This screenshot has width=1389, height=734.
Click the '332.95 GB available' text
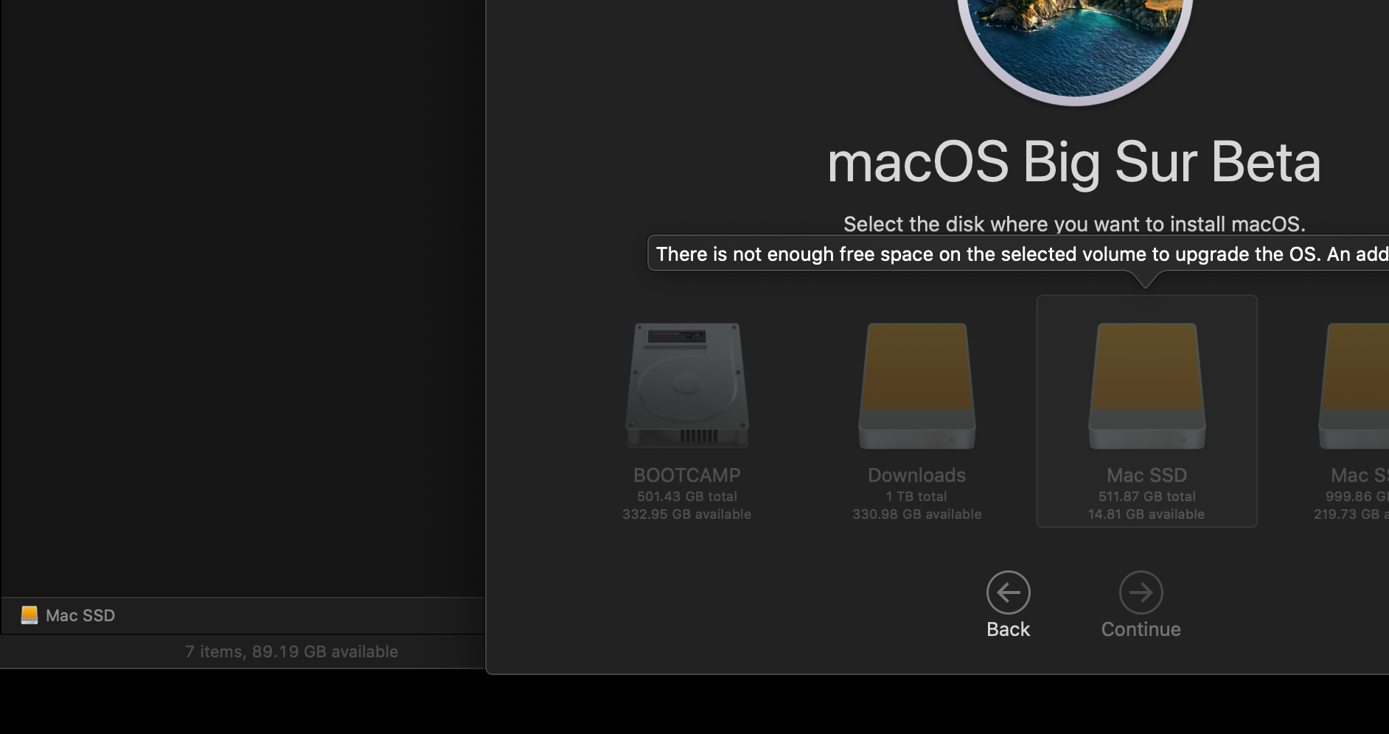click(687, 514)
